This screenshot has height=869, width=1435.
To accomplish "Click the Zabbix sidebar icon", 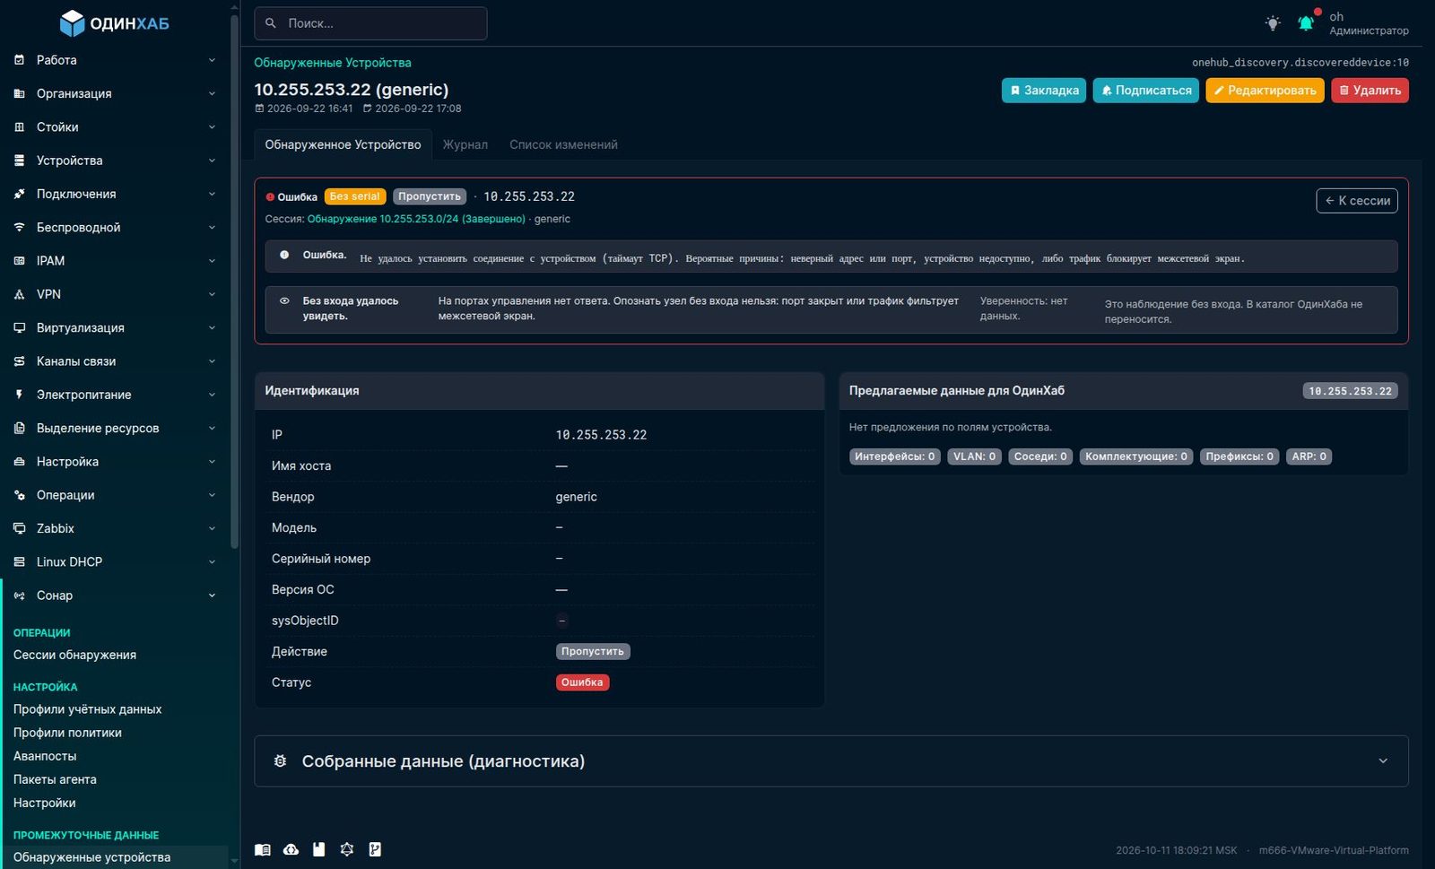I will 20,528.
